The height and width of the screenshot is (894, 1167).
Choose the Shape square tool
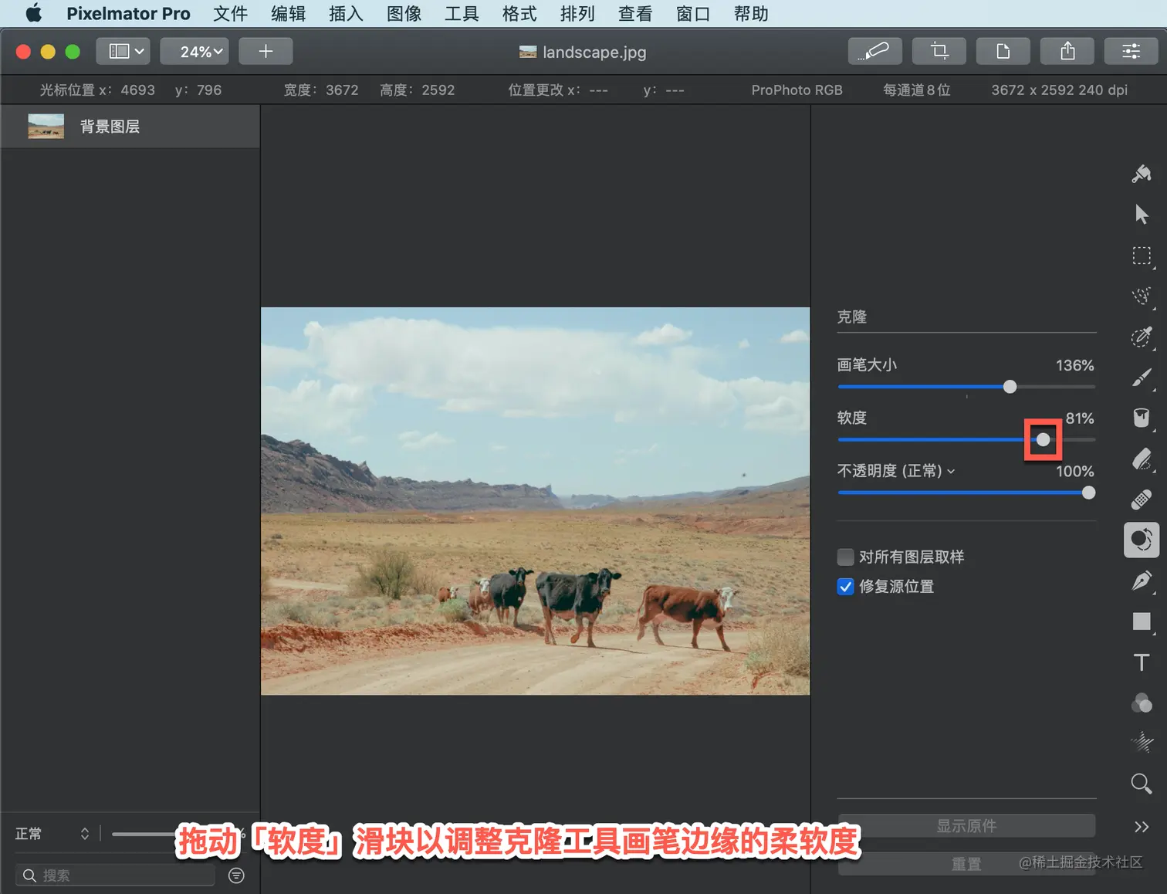tap(1142, 621)
